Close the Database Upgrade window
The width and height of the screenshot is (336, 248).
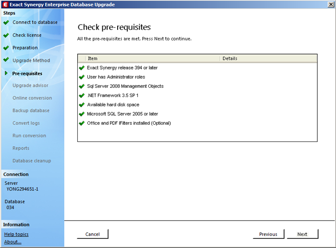pyautogui.click(x=331, y=4)
